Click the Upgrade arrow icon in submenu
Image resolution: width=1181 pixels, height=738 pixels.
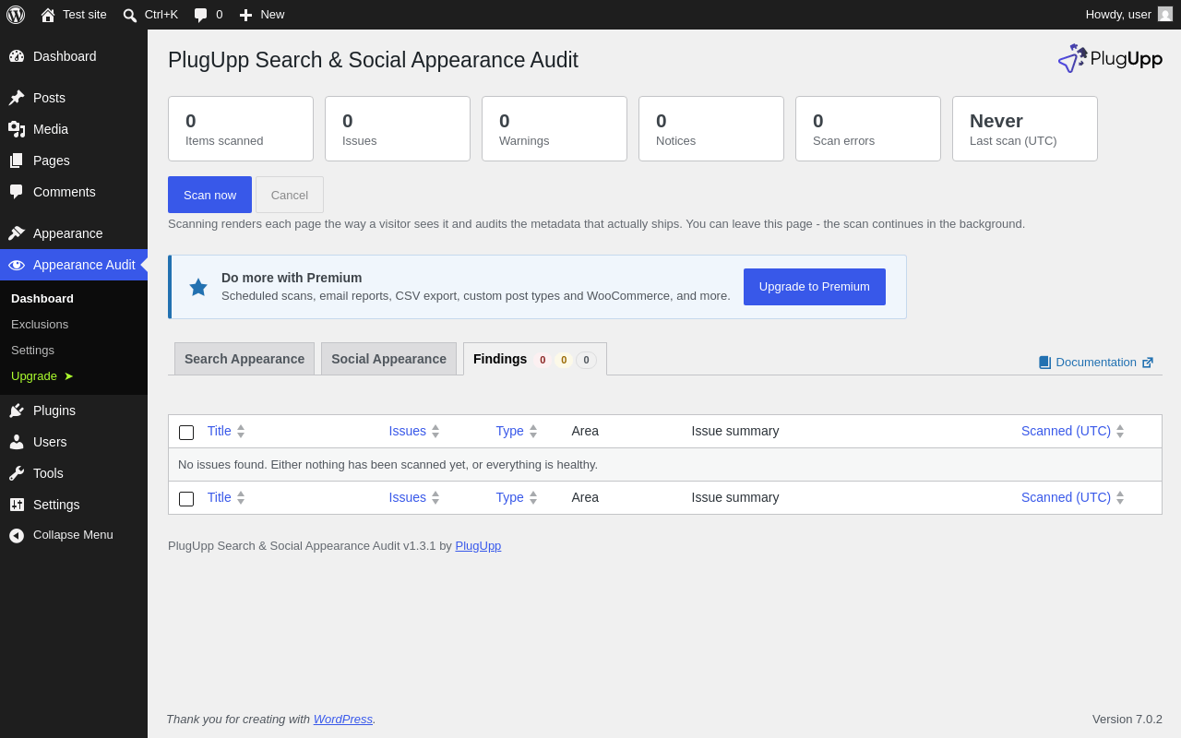click(68, 375)
